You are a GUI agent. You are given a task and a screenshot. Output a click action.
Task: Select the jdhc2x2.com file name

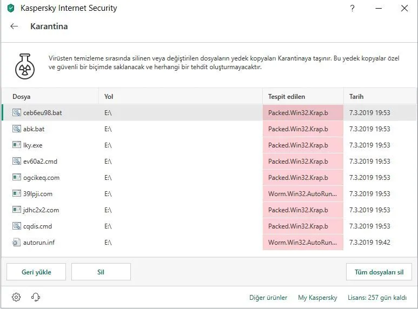point(41,210)
